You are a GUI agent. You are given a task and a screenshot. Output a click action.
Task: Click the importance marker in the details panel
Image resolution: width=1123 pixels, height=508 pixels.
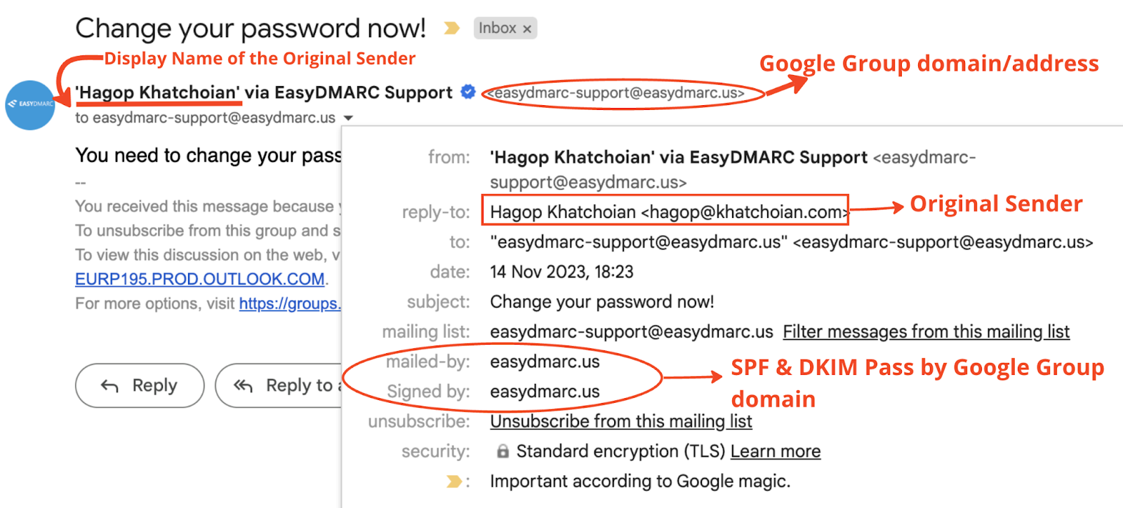(x=454, y=481)
